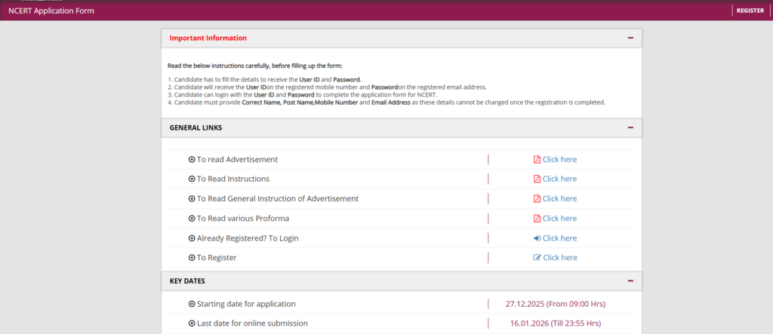Click the edit icon in To Register row
Screen dimensions: 773x334
(x=537, y=258)
